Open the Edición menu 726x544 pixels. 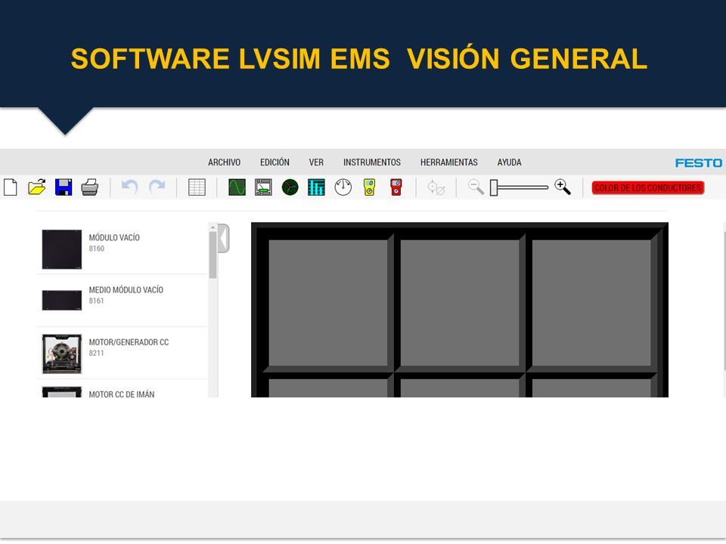pos(275,162)
